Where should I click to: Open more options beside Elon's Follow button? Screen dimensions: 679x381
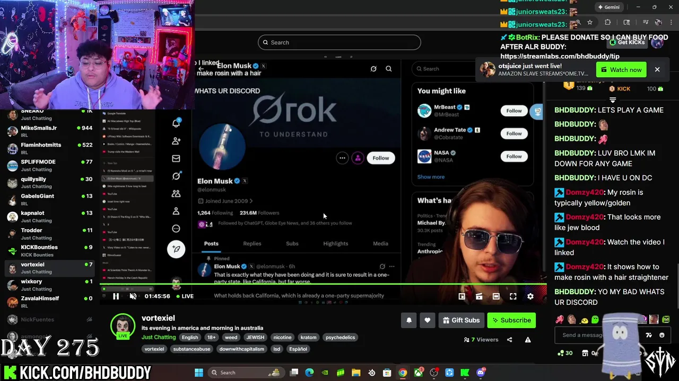tap(342, 158)
